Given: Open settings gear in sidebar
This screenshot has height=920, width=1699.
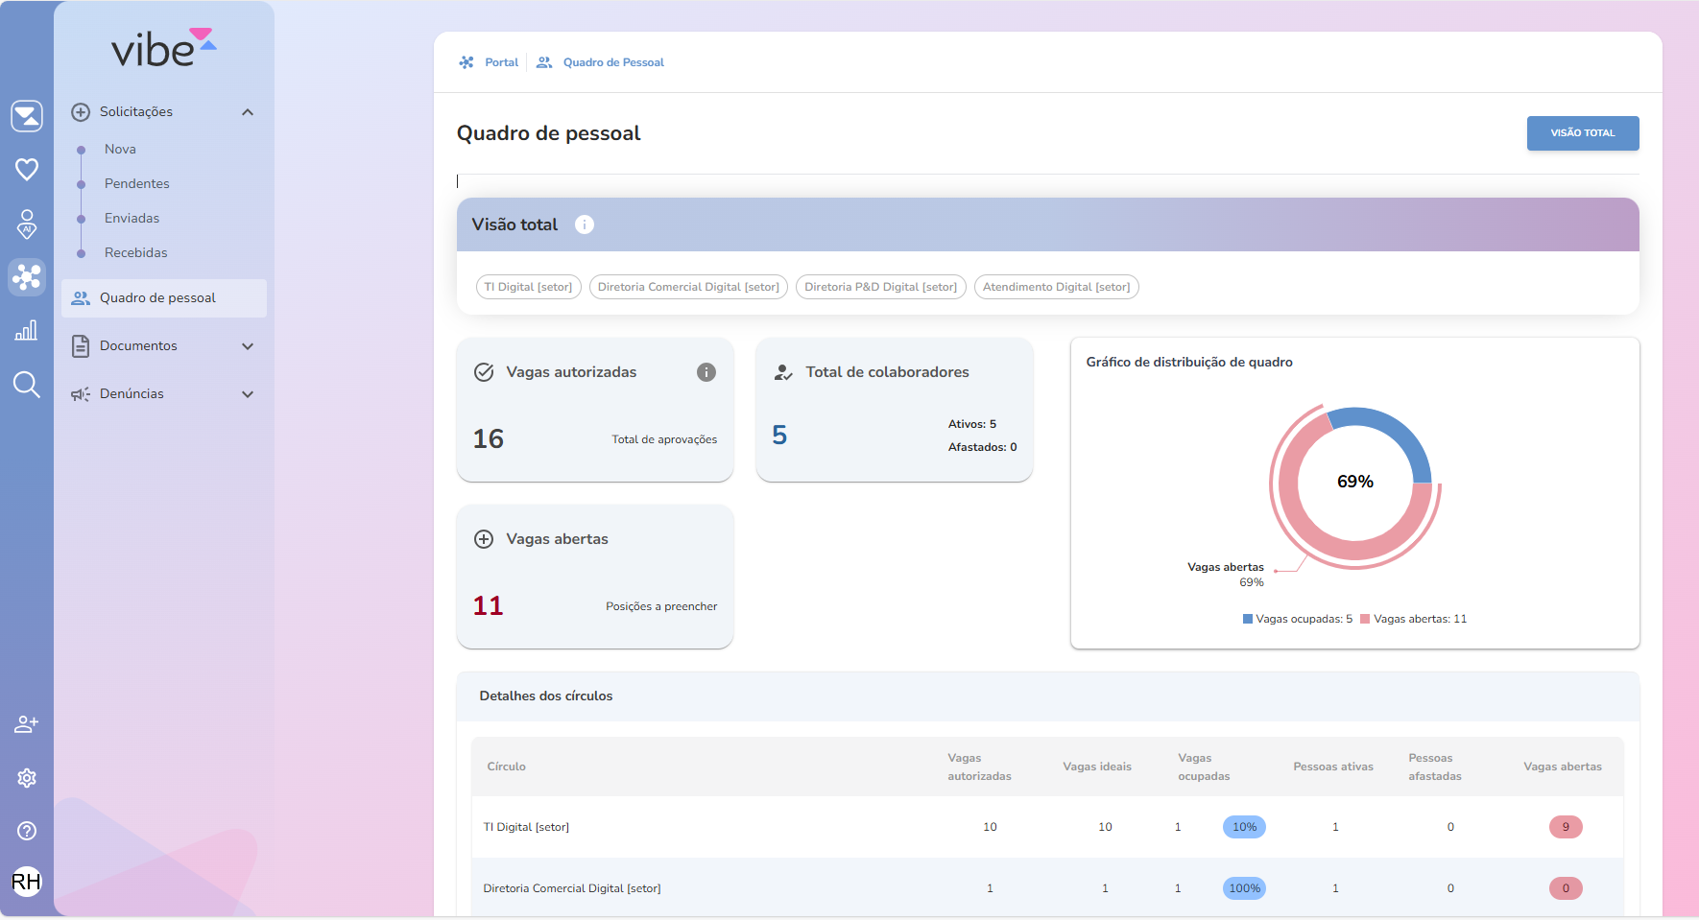Looking at the screenshot, I should (x=27, y=778).
